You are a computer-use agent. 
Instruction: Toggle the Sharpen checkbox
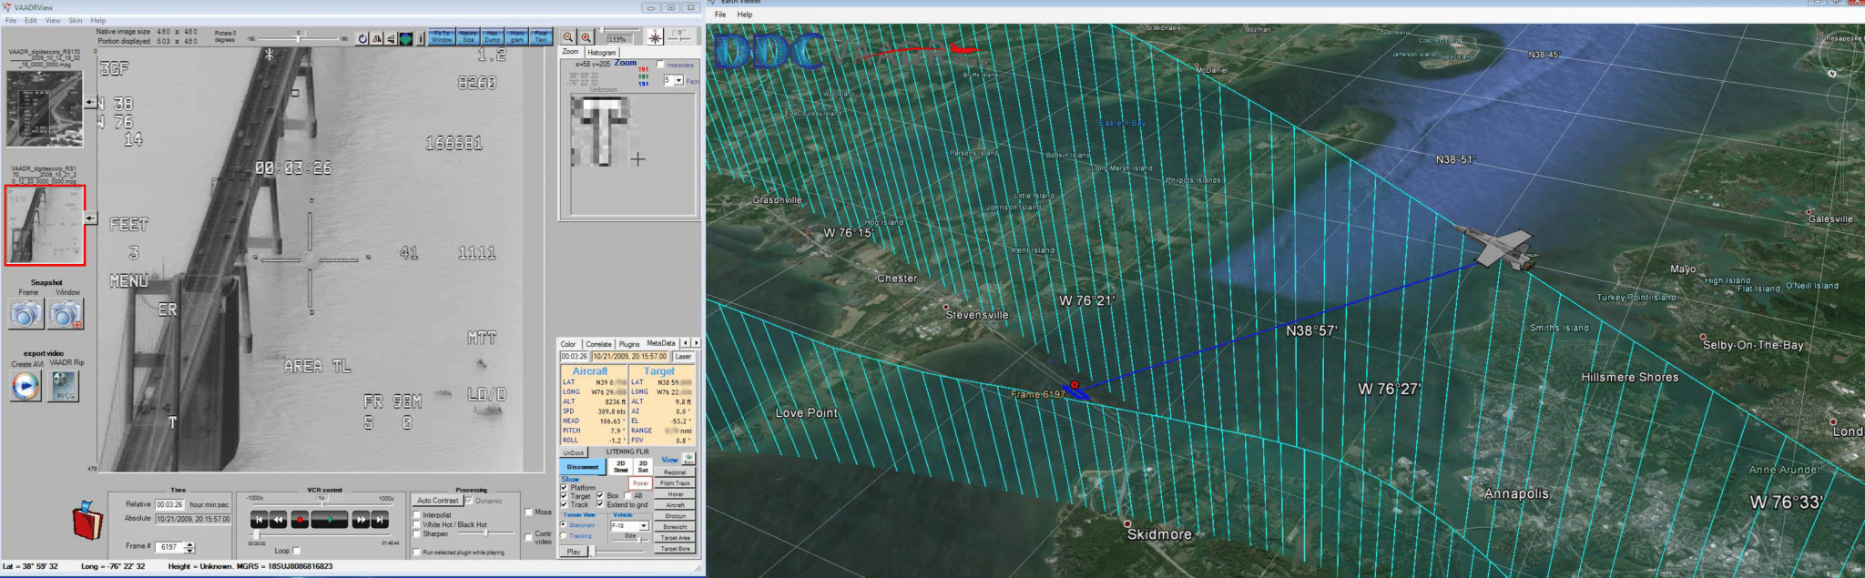click(x=416, y=534)
